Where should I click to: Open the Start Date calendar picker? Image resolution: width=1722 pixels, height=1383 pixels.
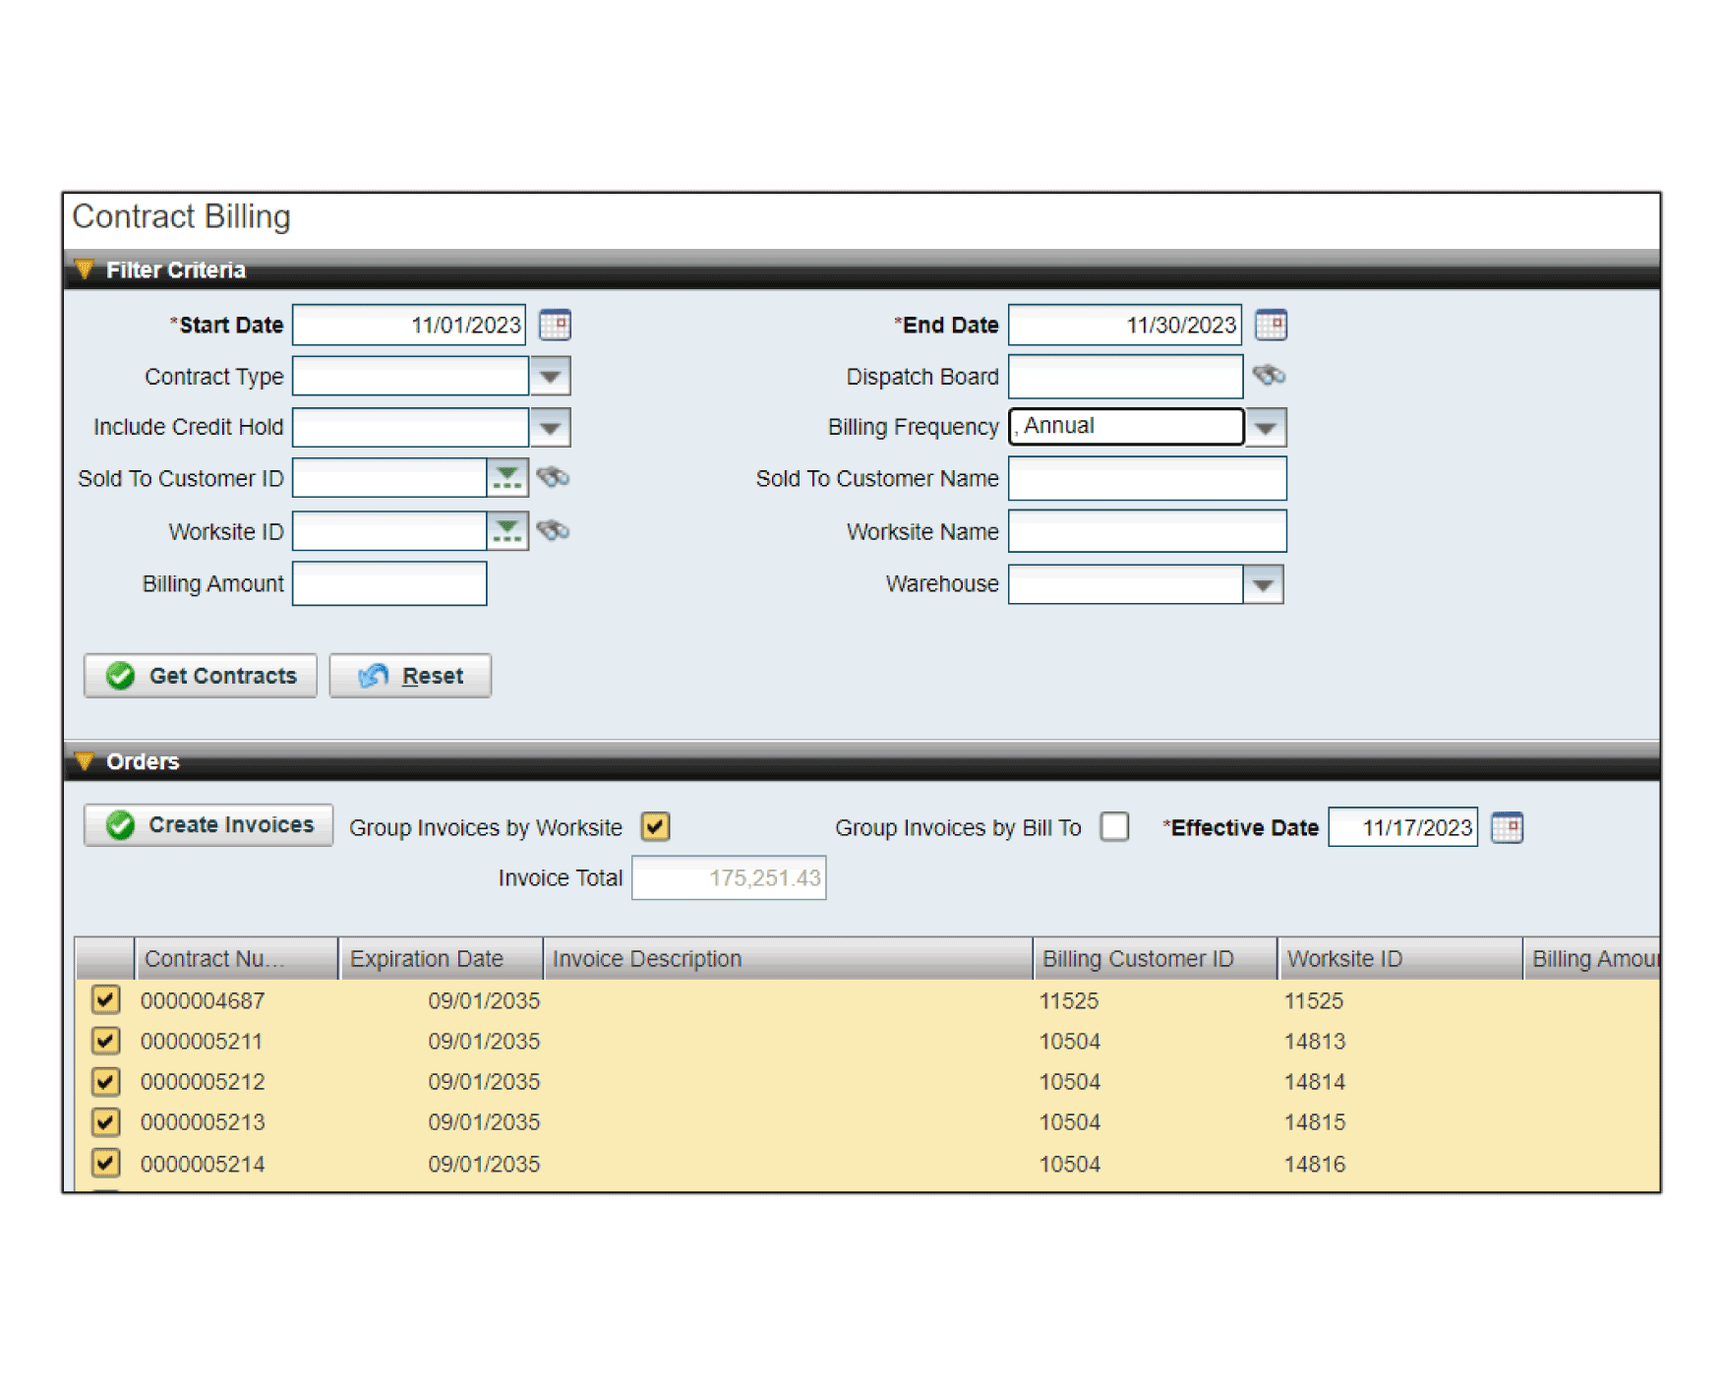555,325
